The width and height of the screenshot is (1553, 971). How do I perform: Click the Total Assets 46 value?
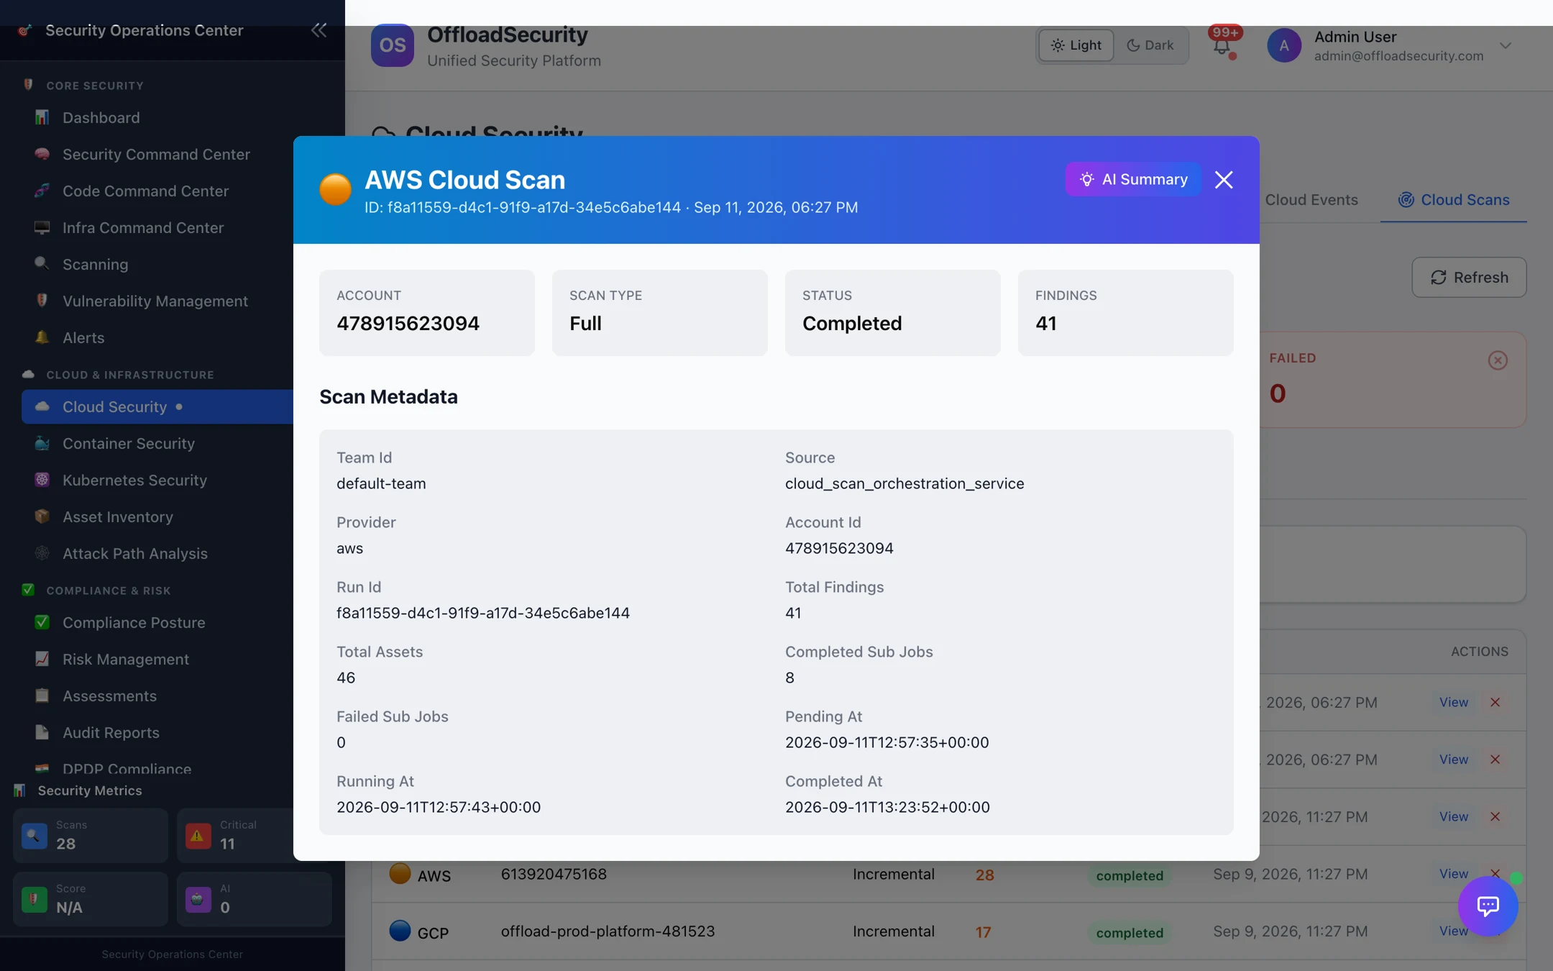click(x=346, y=678)
